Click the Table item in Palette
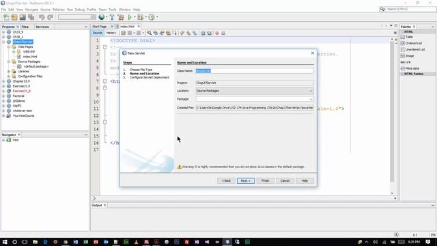The image size is (437, 246). 409,37
